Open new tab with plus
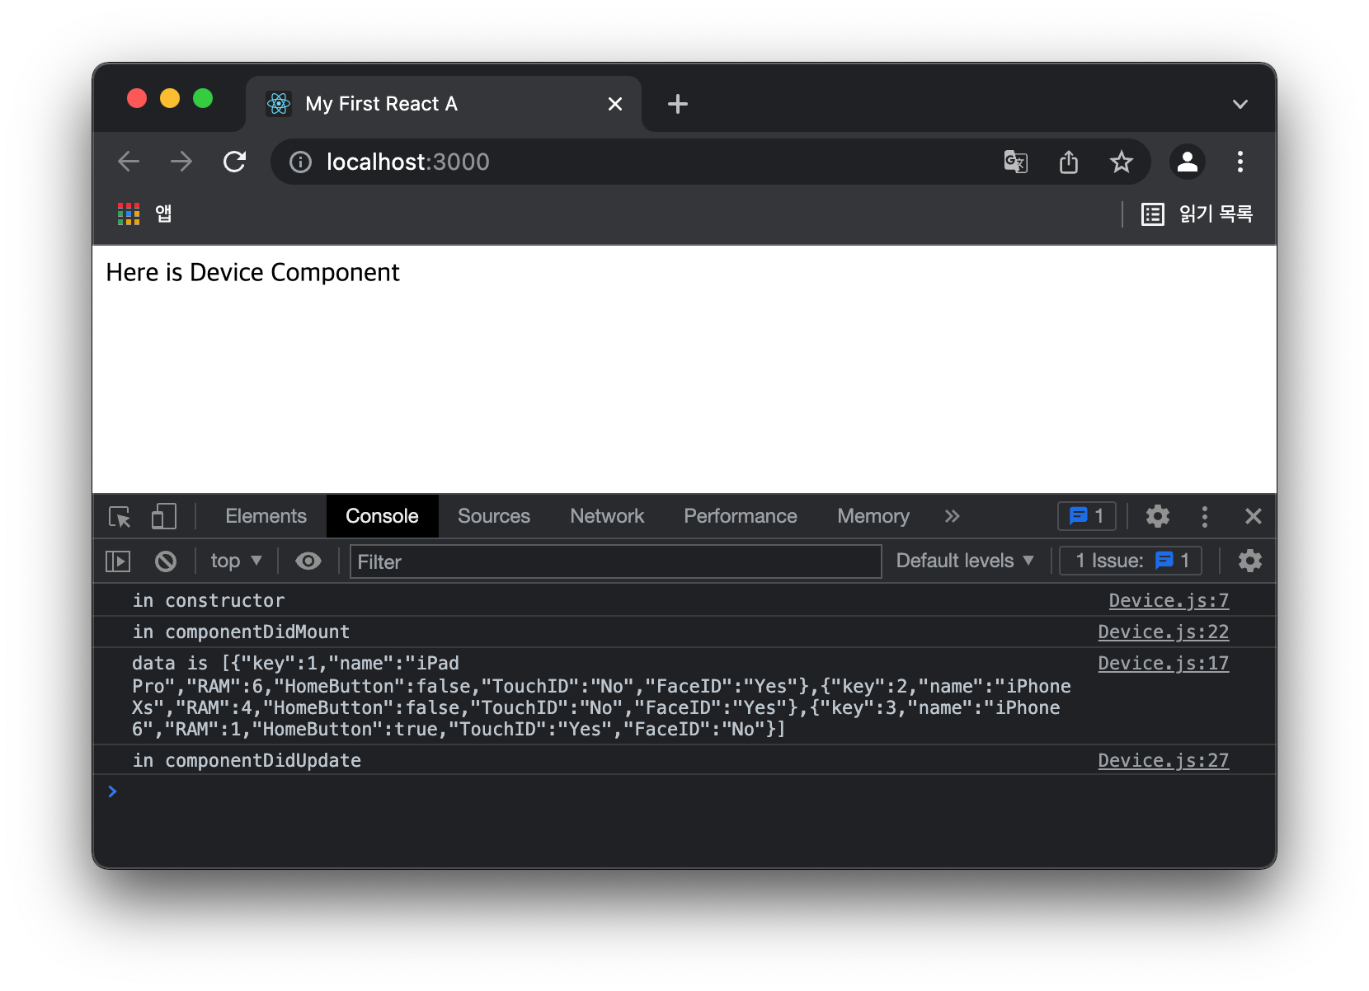The width and height of the screenshot is (1369, 991). click(678, 104)
